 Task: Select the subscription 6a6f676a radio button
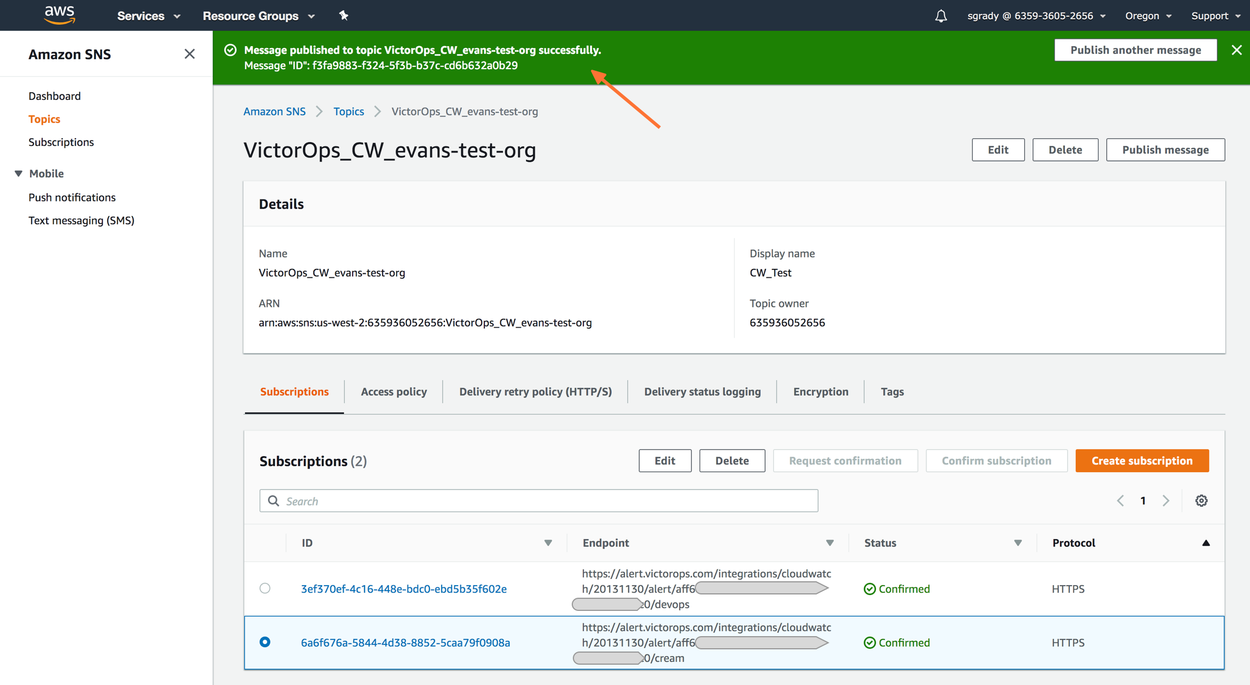[265, 642]
